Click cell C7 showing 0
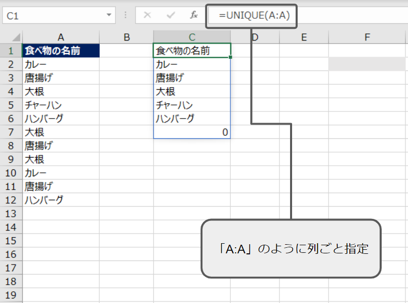This screenshot has width=408, height=303. [192, 132]
